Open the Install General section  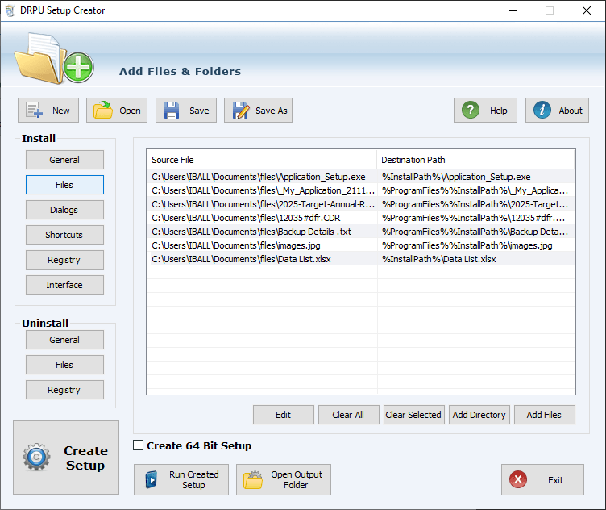click(64, 160)
